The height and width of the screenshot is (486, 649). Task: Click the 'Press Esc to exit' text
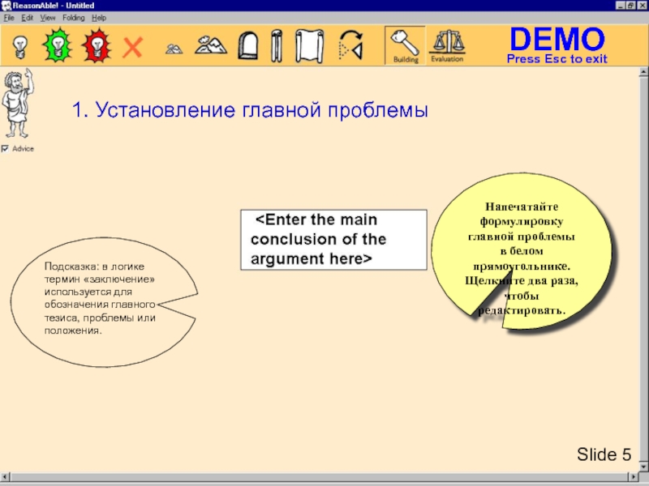[x=557, y=59]
